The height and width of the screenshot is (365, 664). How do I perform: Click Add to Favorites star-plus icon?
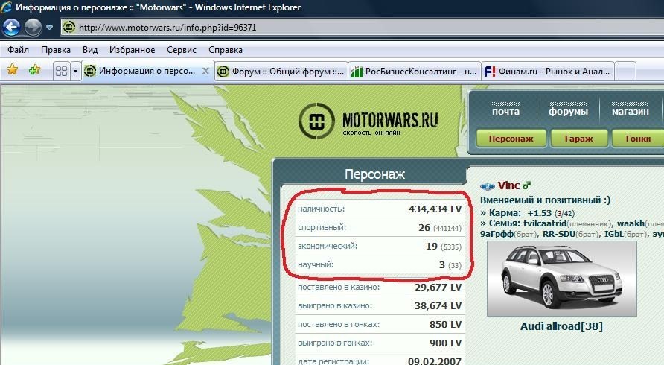click(34, 70)
